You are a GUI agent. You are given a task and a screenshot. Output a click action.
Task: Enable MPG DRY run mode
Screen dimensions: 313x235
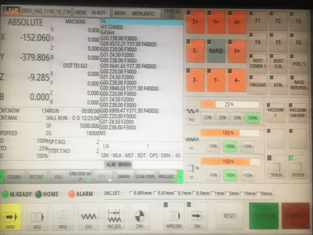pos(174,217)
